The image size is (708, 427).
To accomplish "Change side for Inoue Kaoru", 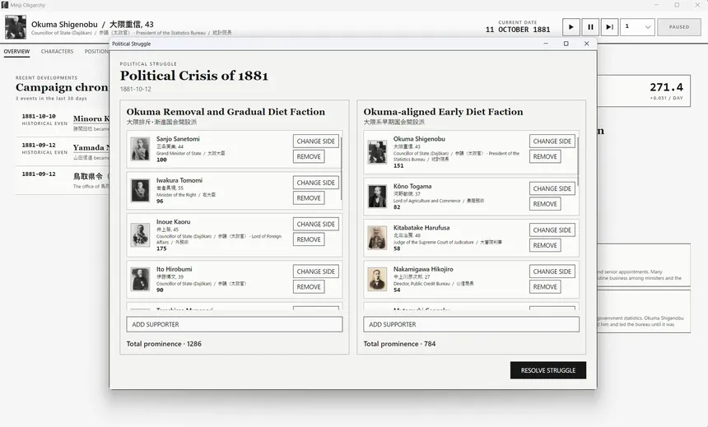I will pyautogui.click(x=315, y=225).
